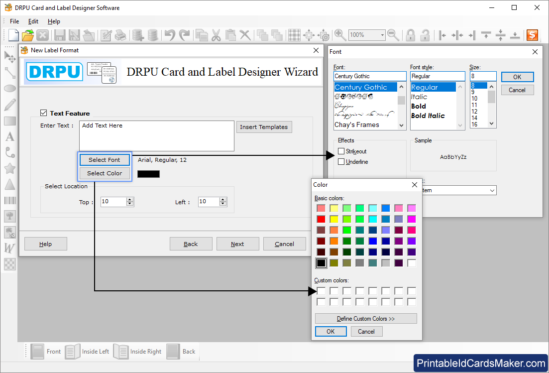549x373 pixels.
Task: Switch to the Inside Left tab
Action: pyautogui.click(x=88, y=352)
